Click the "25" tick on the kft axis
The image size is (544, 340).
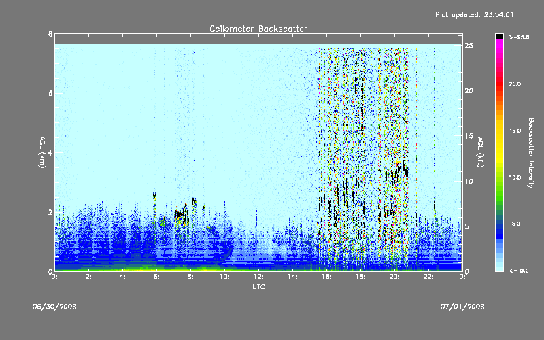469,46
